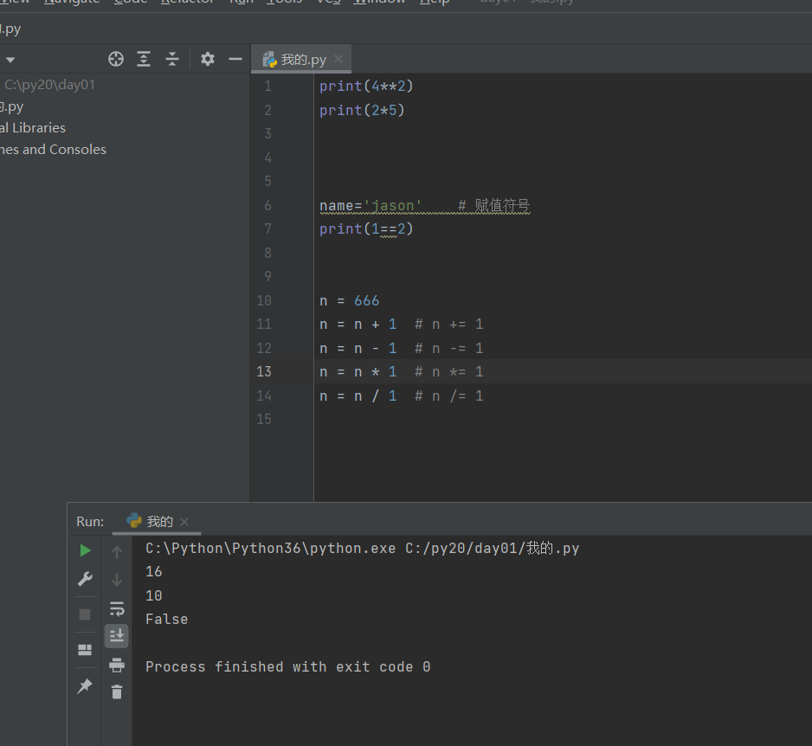Close the 我的 Run tab
This screenshot has width=812, height=746.
[184, 521]
